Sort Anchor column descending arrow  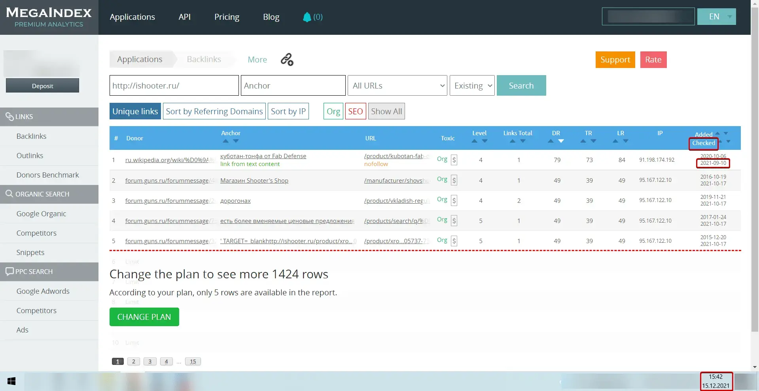[236, 141]
